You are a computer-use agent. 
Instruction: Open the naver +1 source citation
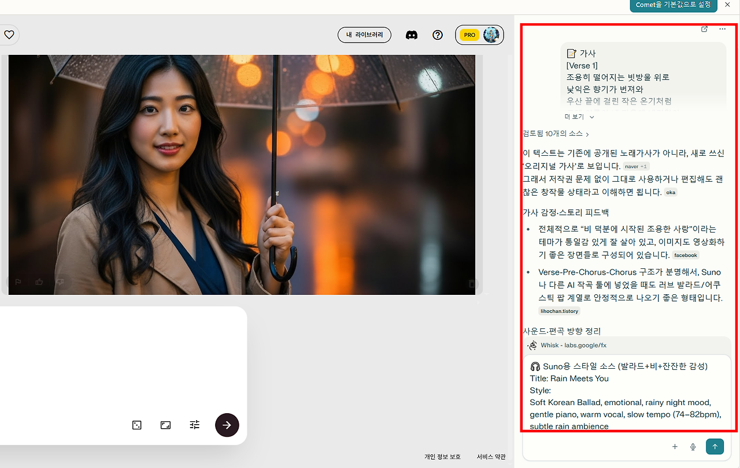point(636,167)
